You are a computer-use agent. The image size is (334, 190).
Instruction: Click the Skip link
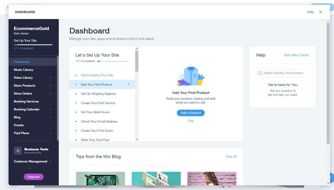point(191,121)
